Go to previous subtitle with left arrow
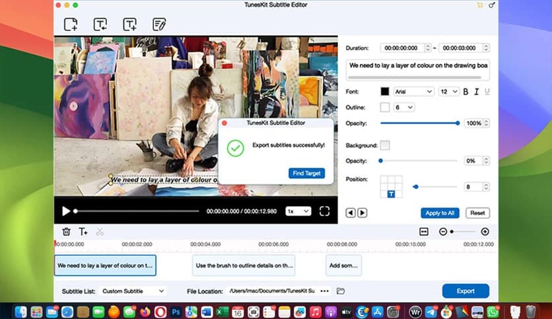Viewport: 552px width, 319px height. tap(350, 213)
